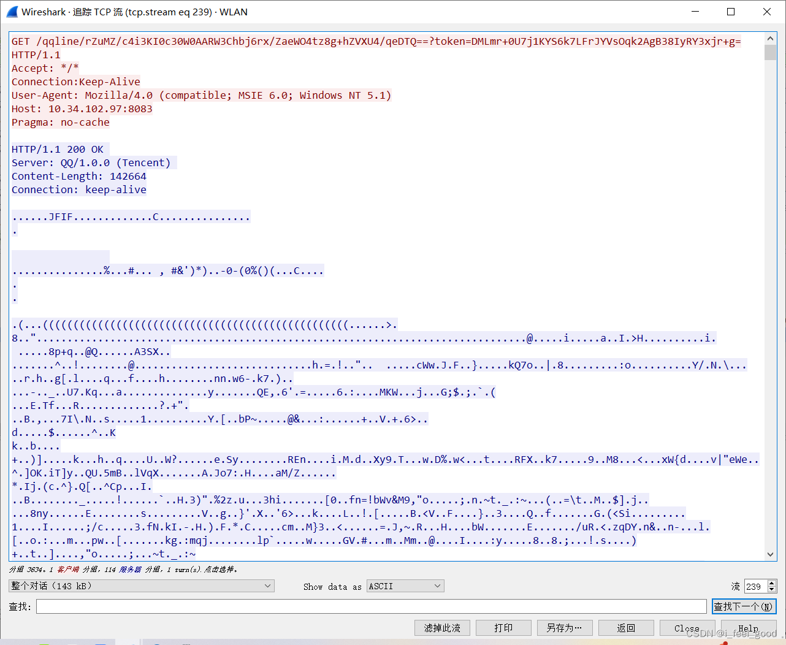786x645 pixels.
Task: Click the 查找下一个(N) find next button
Action: pyautogui.click(x=744, y=606)
